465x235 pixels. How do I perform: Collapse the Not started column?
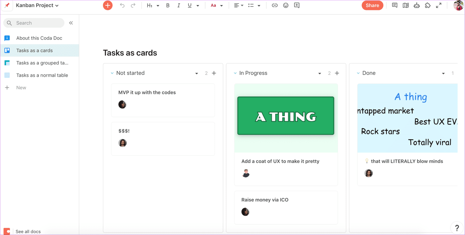pyautogui.click(x=112, y=73)
